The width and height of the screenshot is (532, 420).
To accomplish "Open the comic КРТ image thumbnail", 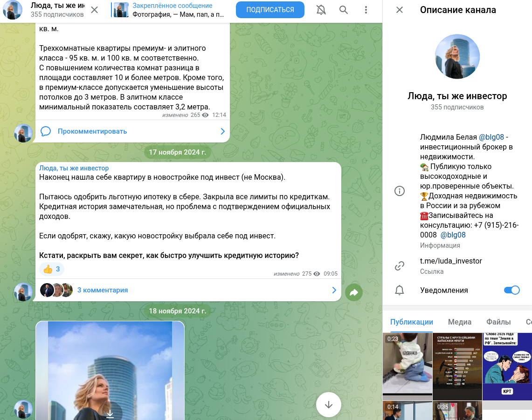I will [x=507, y=366].
